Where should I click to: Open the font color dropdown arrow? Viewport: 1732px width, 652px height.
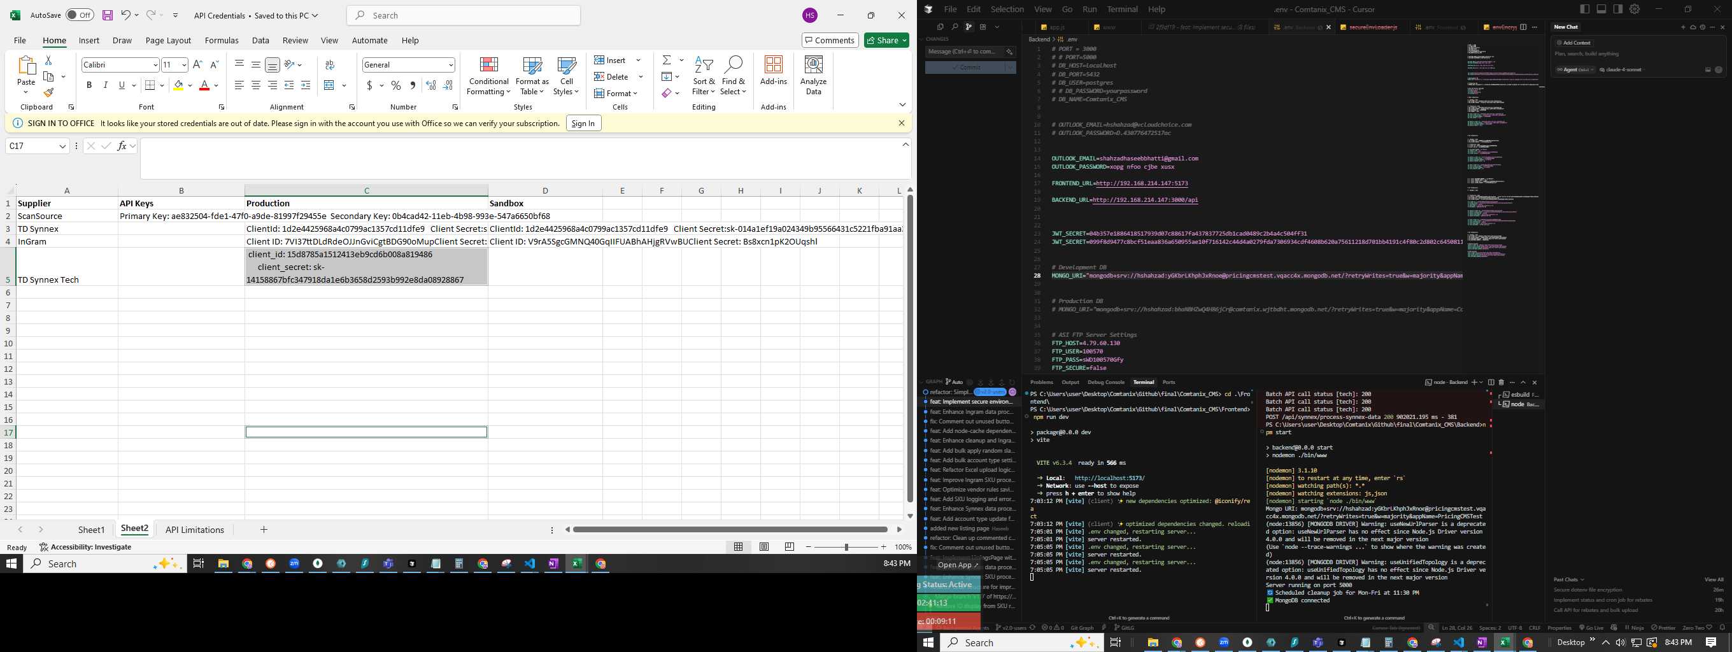216,85
